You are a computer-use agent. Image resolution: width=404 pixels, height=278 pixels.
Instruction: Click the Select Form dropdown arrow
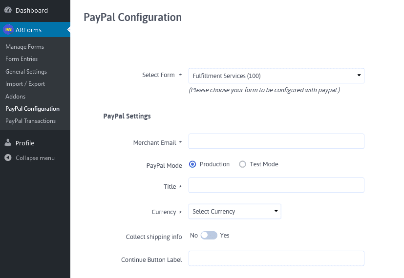359,75
